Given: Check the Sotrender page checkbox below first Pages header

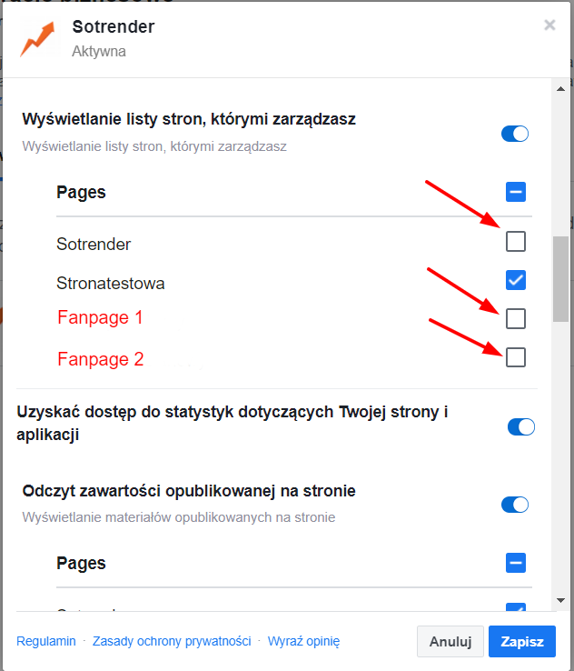Looking at the screenshot, I should pos(516,242).
